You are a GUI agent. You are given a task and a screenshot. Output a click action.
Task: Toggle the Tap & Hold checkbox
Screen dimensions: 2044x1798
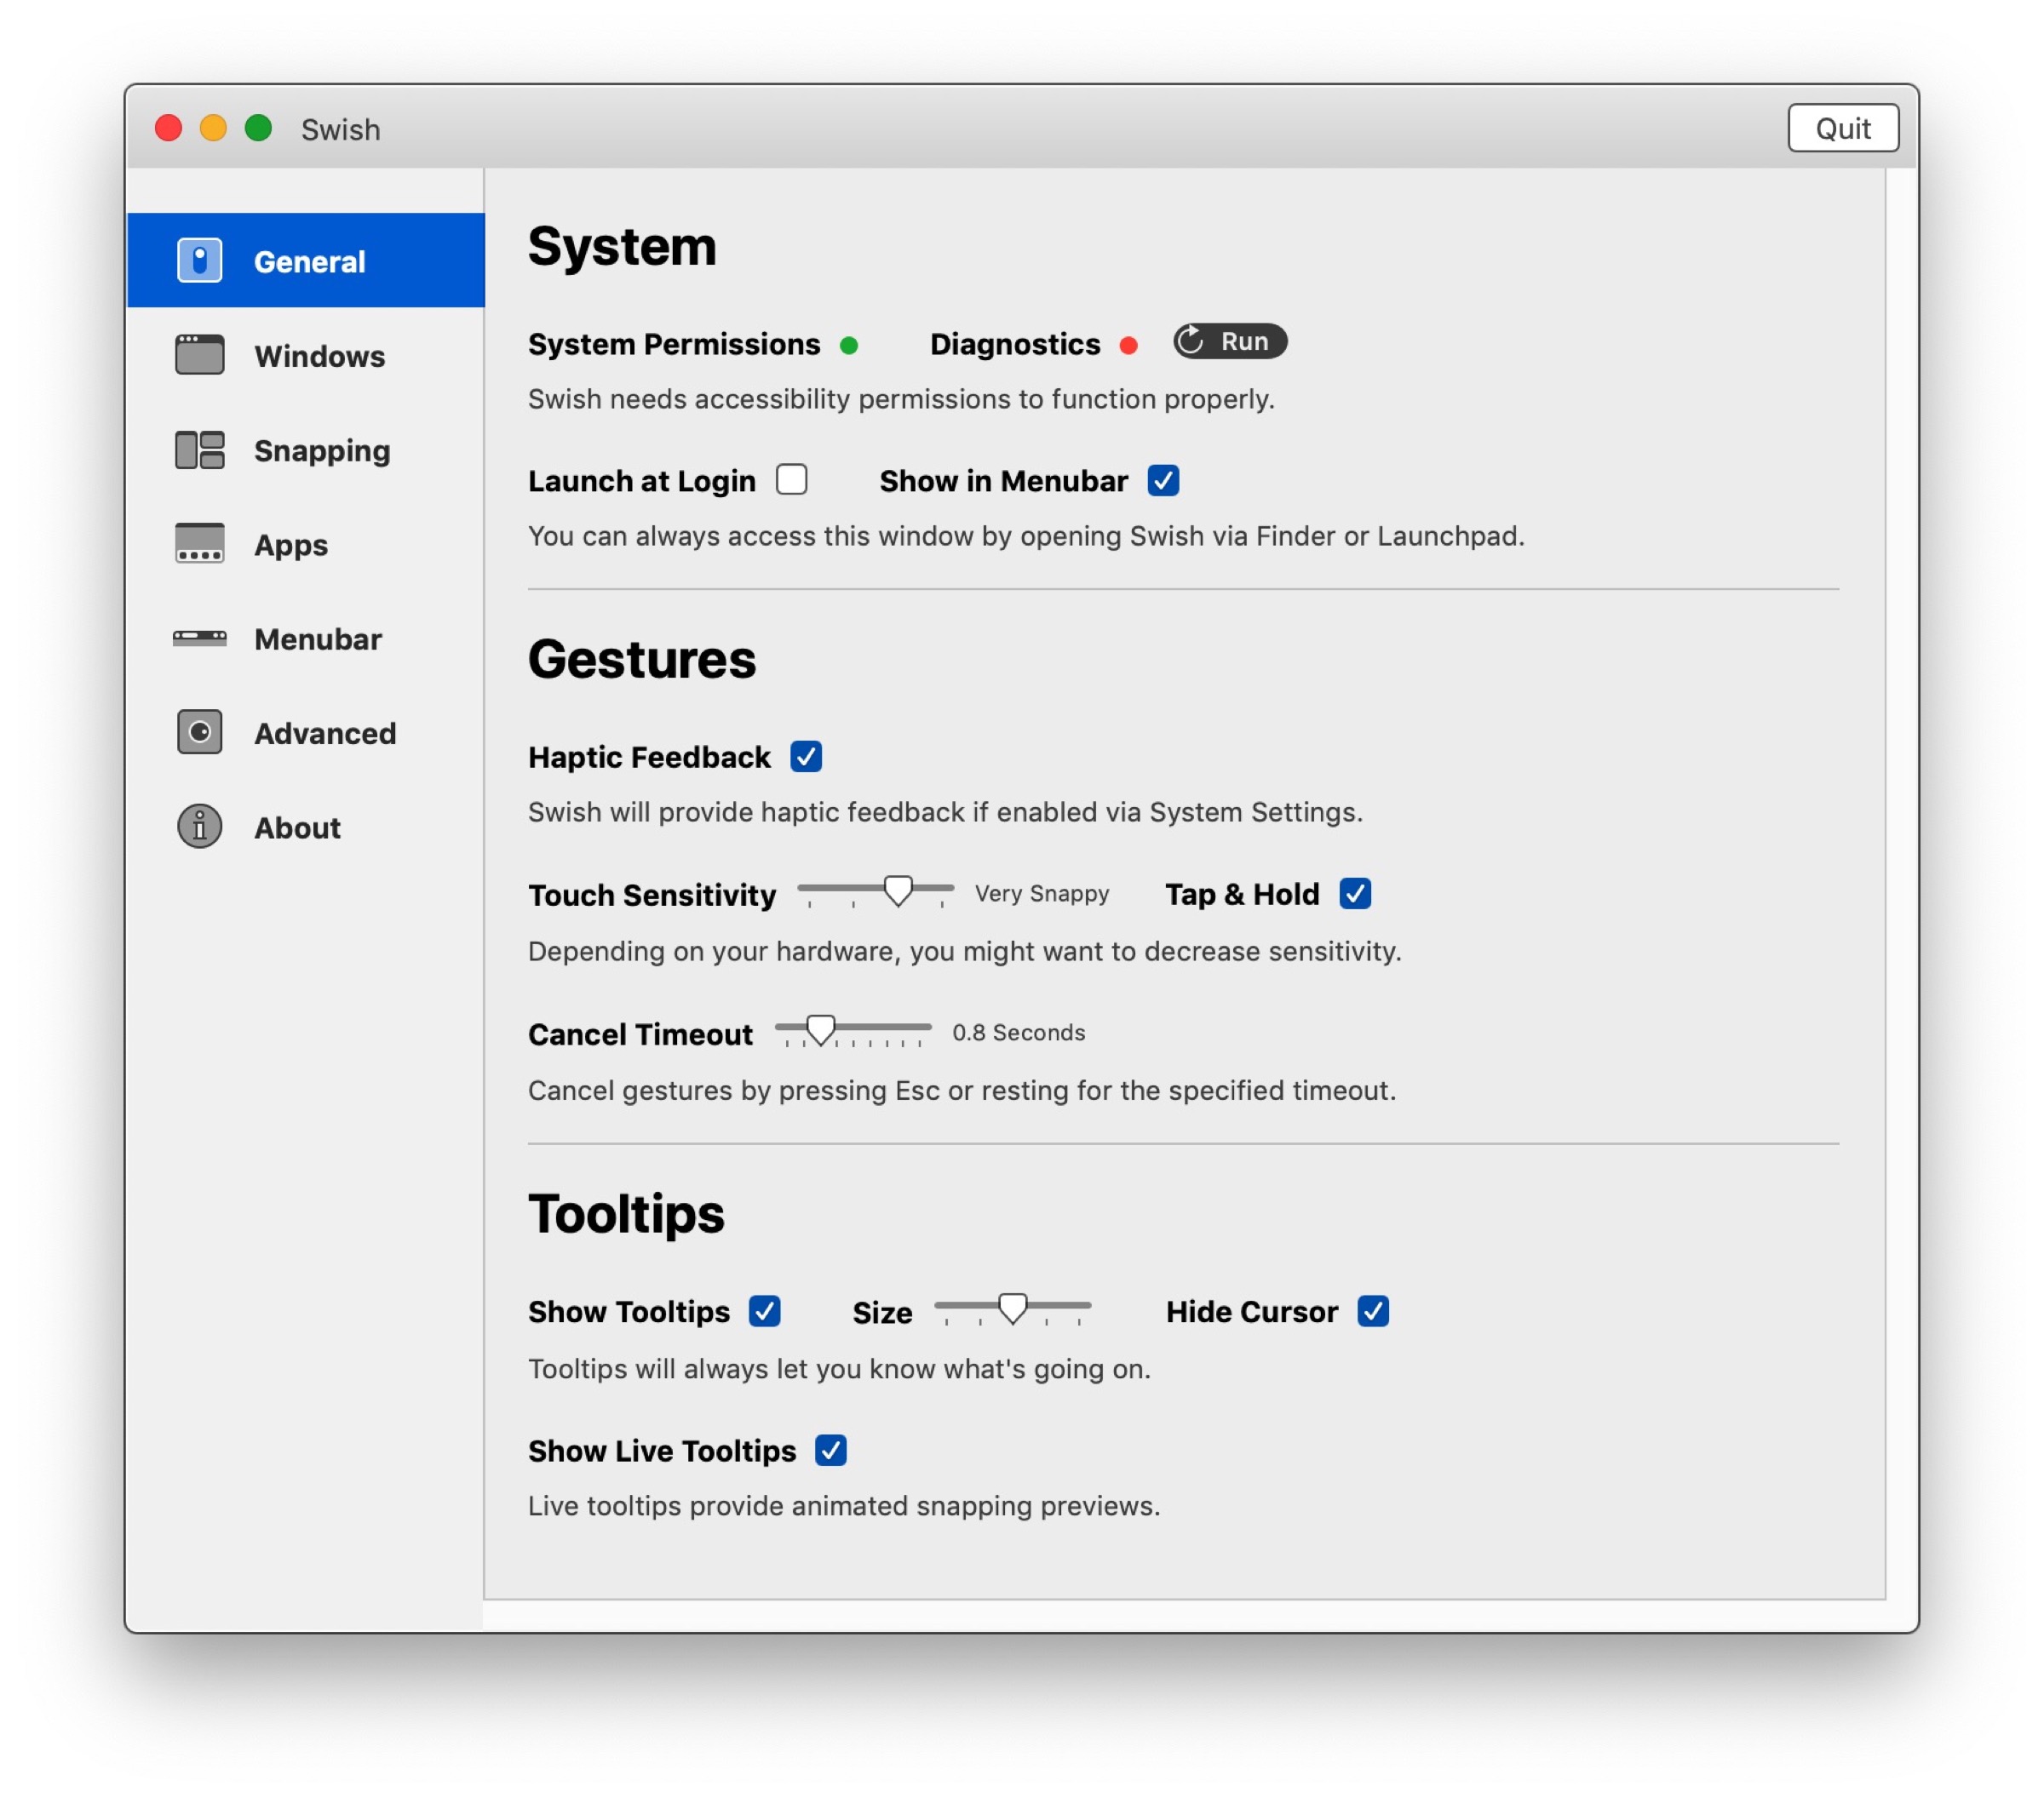(x=1354, y=892)
